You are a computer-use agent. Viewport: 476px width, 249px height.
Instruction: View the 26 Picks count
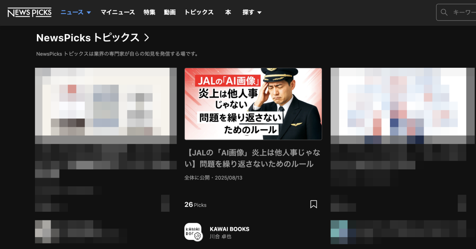point(195,205)
